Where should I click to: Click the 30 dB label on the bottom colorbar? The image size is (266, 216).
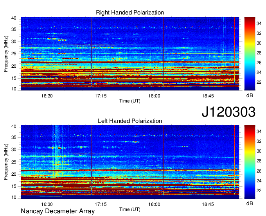[259, 151]
